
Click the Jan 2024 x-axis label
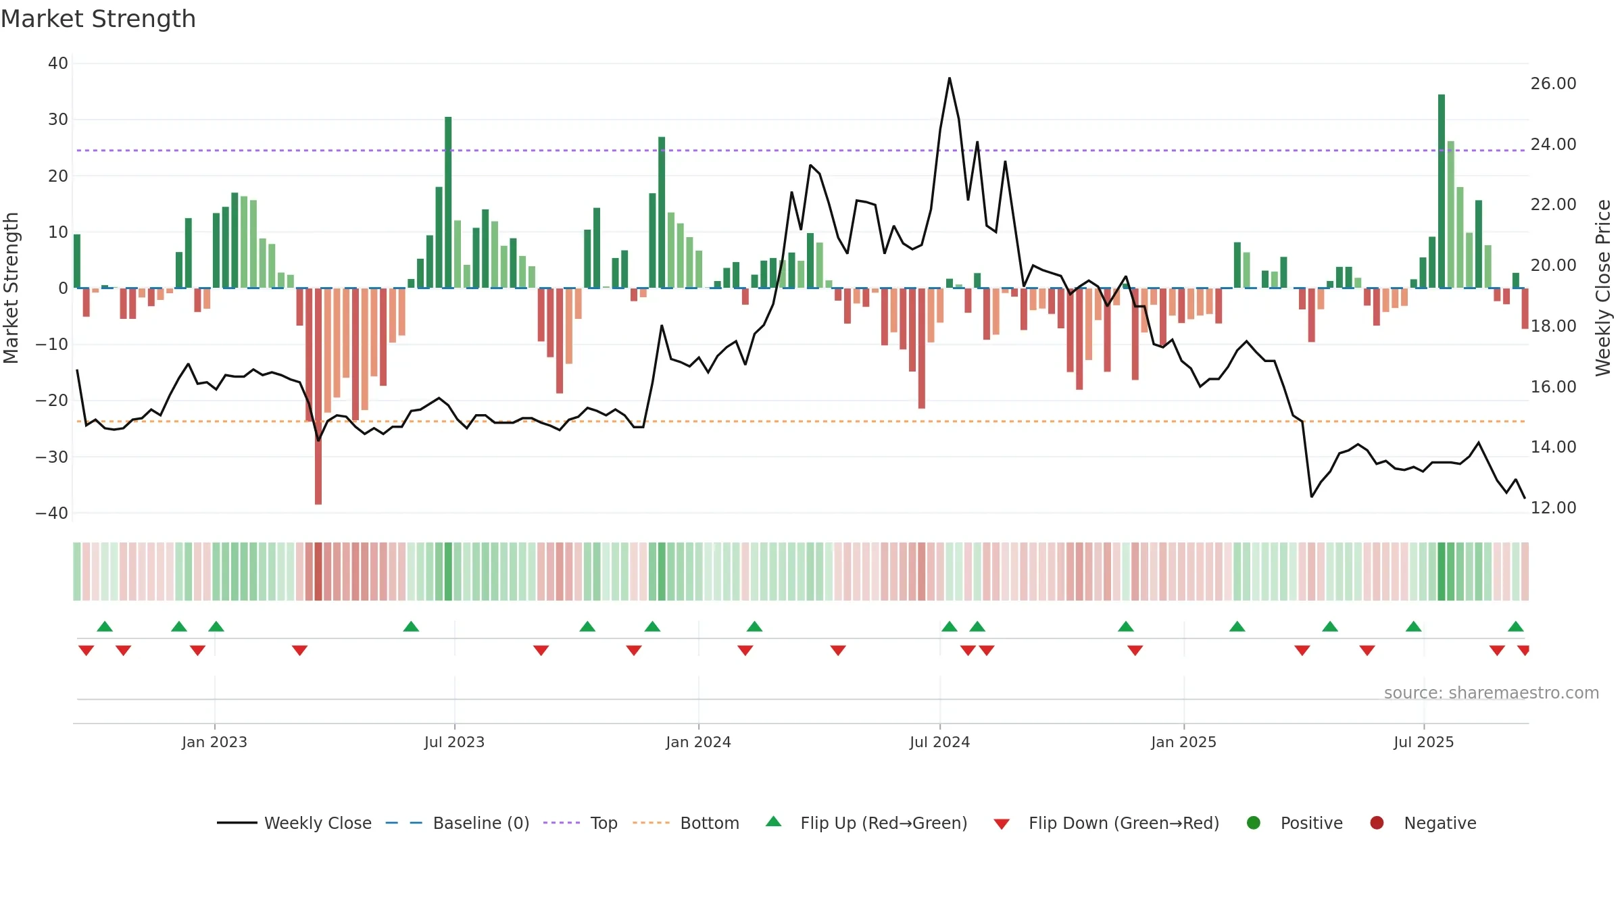698,742
